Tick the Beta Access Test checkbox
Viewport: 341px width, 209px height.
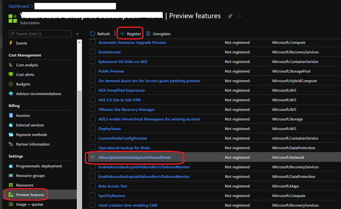pos(93,186)
